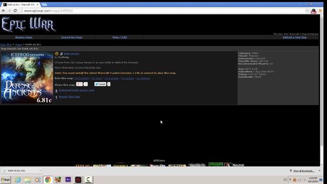Viewport: 327px width, 184px height.
Task: Click the orange security icon in the system tray
Action: point(295,180)
